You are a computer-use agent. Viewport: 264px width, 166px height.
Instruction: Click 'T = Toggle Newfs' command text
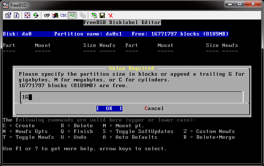point(28,137)
